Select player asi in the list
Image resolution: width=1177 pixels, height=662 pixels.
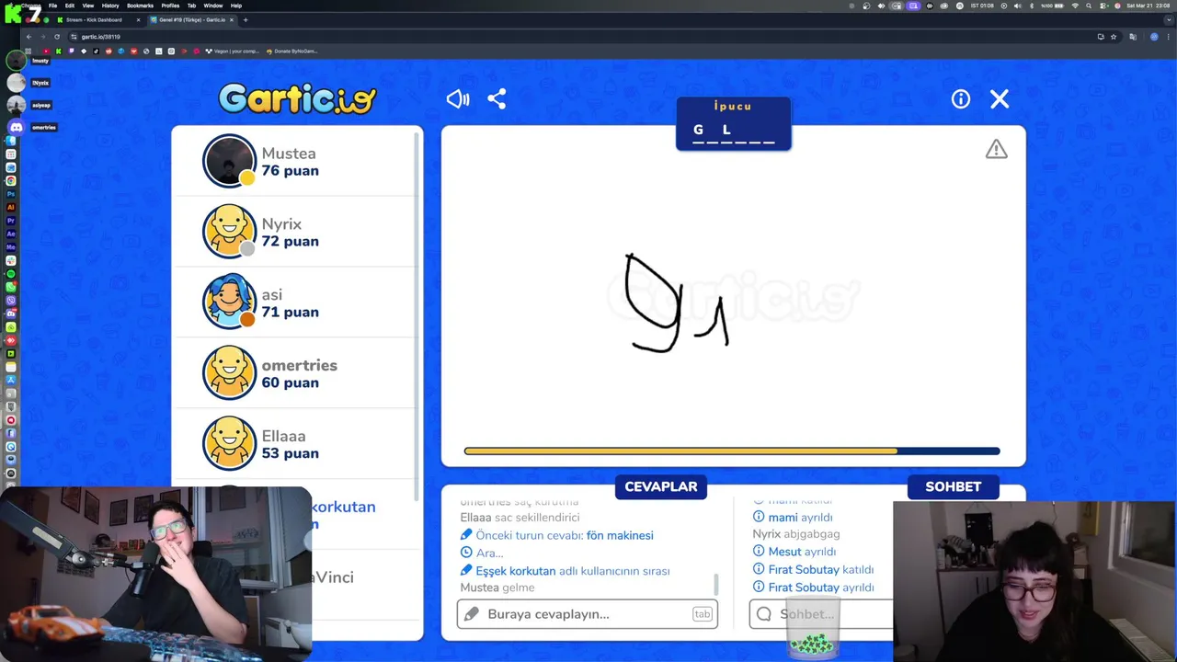[x=296, y=302]
